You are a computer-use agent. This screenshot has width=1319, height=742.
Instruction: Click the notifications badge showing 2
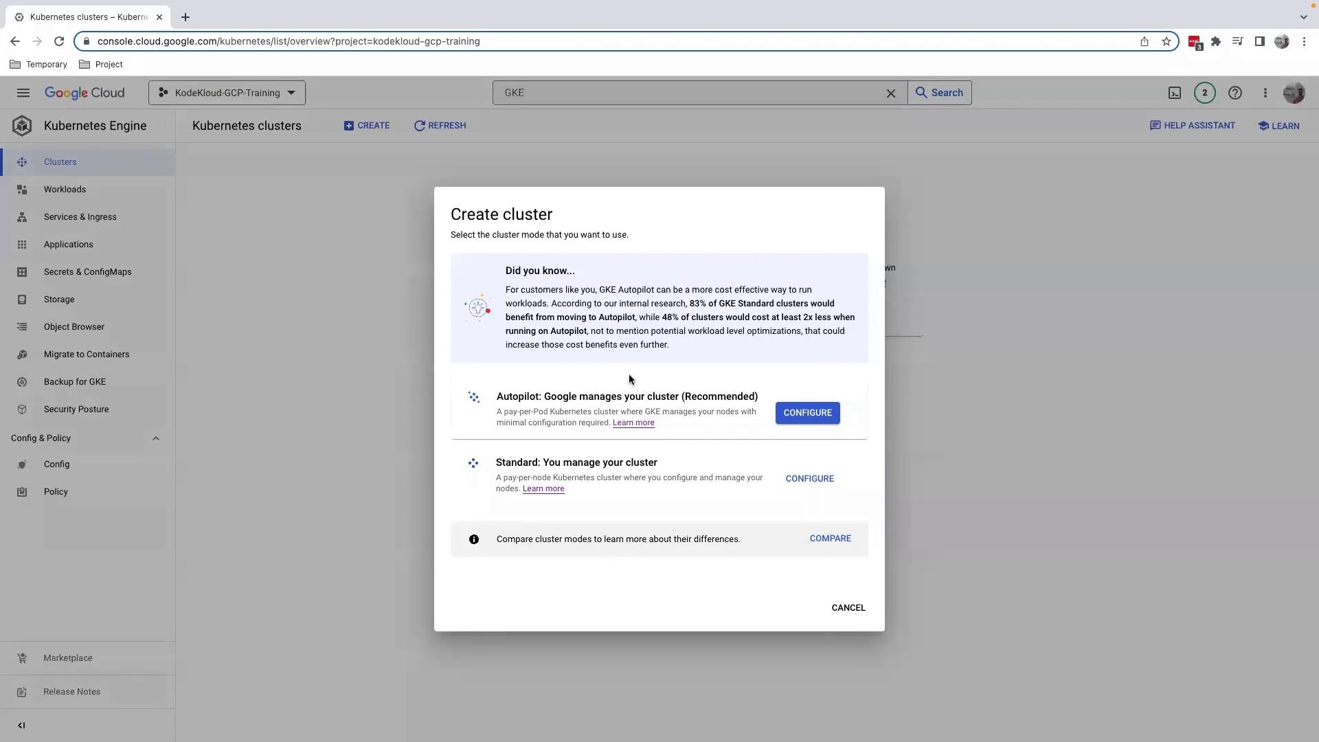1204,93
